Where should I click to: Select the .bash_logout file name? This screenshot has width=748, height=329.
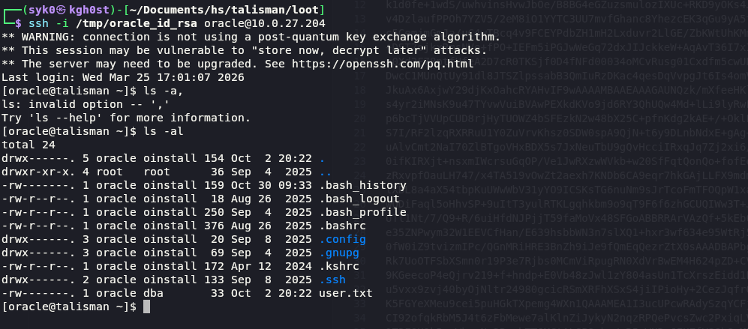[359, 199]
